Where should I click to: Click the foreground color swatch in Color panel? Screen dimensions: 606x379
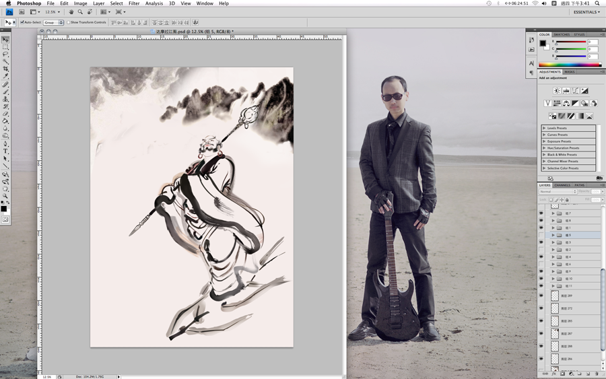pyautogui.click(x=543, y=43)
